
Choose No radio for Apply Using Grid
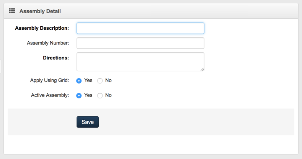tap(100, 81)
